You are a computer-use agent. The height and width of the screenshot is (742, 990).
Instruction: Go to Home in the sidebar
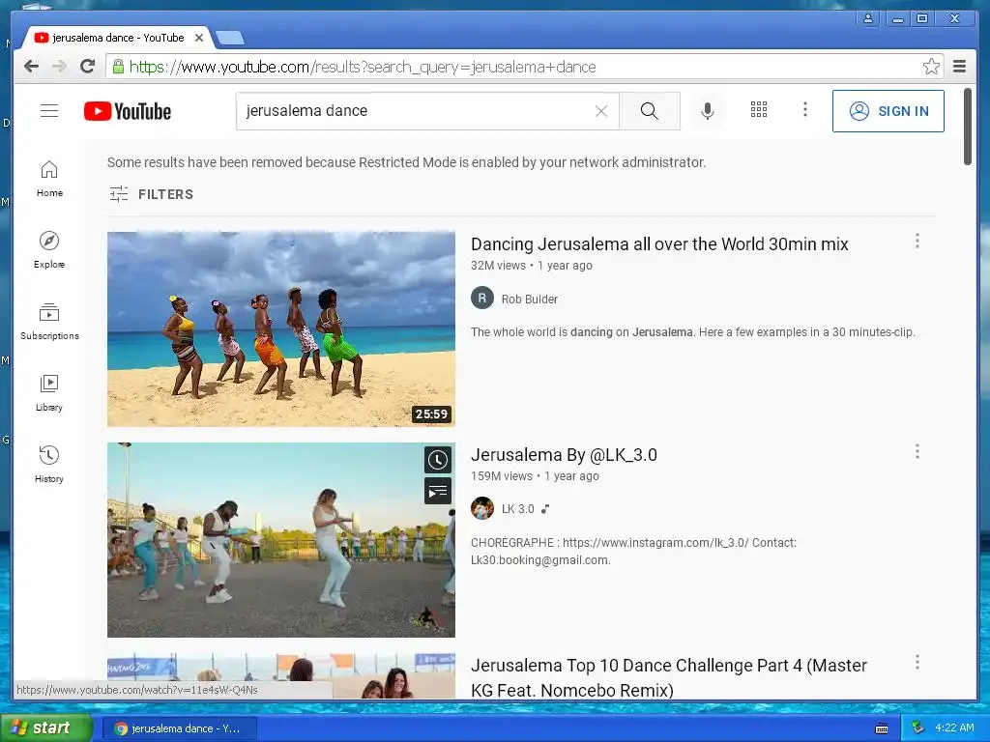click(49, 179)
